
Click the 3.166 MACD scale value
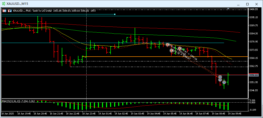click(x=252, y=100)
